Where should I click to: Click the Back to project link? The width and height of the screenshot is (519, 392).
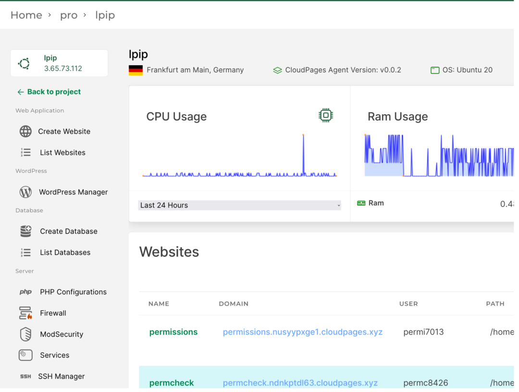[49, 92]
